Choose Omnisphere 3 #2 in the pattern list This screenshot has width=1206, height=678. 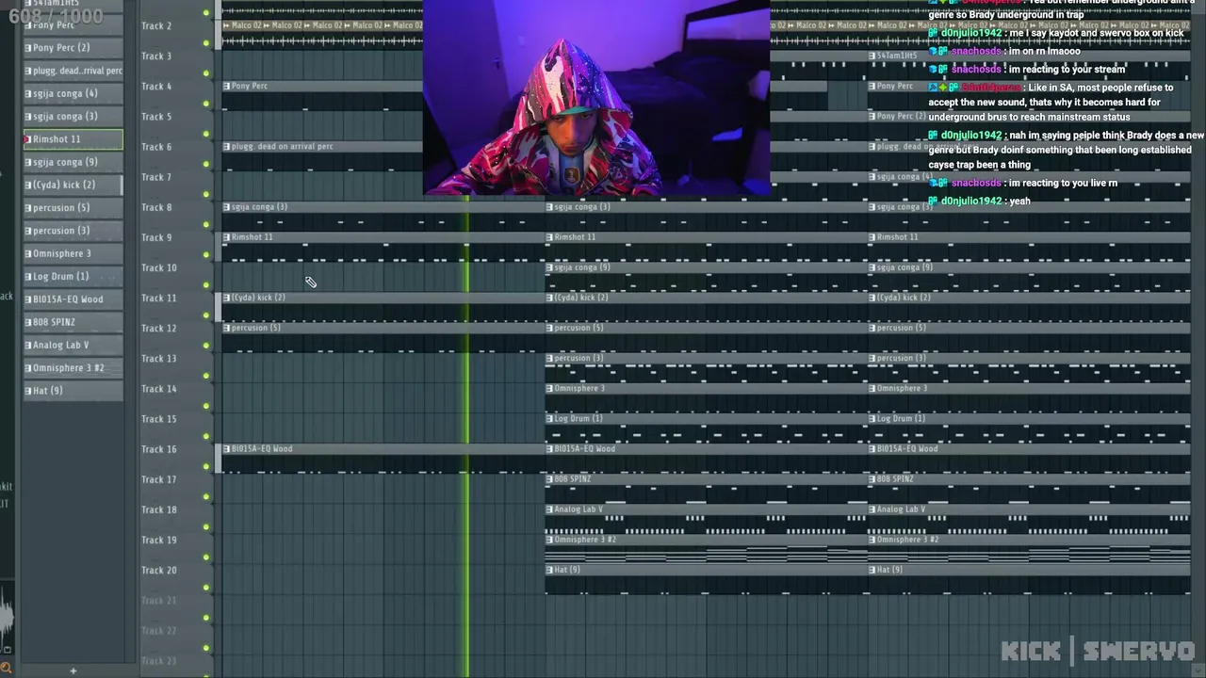pyautogui.click(x=73, y=368)
